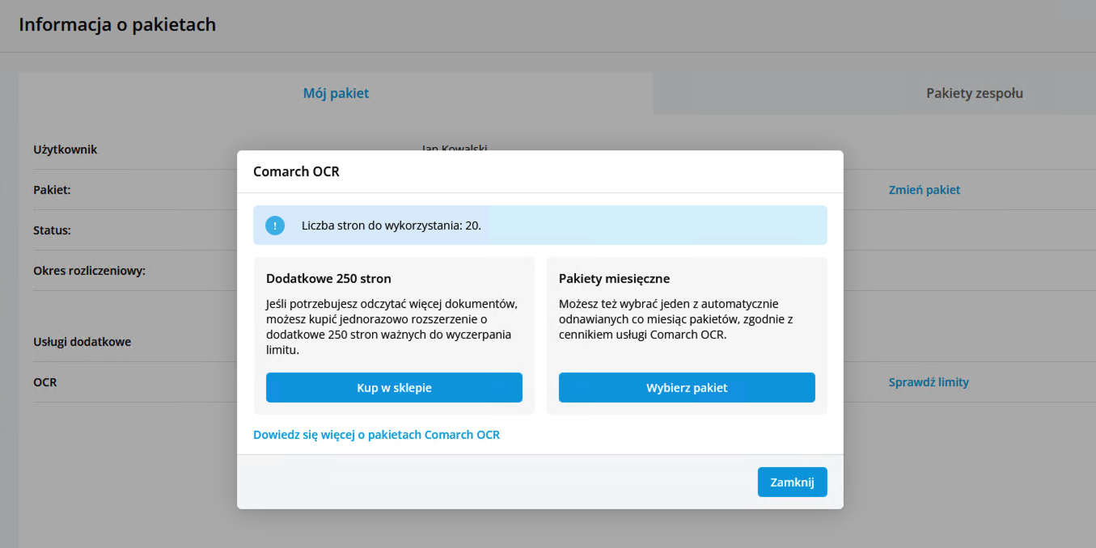
Task: Click 'Liczba stron do wykorzystania: 20.' text
Action: pyautogui.click(x=391, y=226)
